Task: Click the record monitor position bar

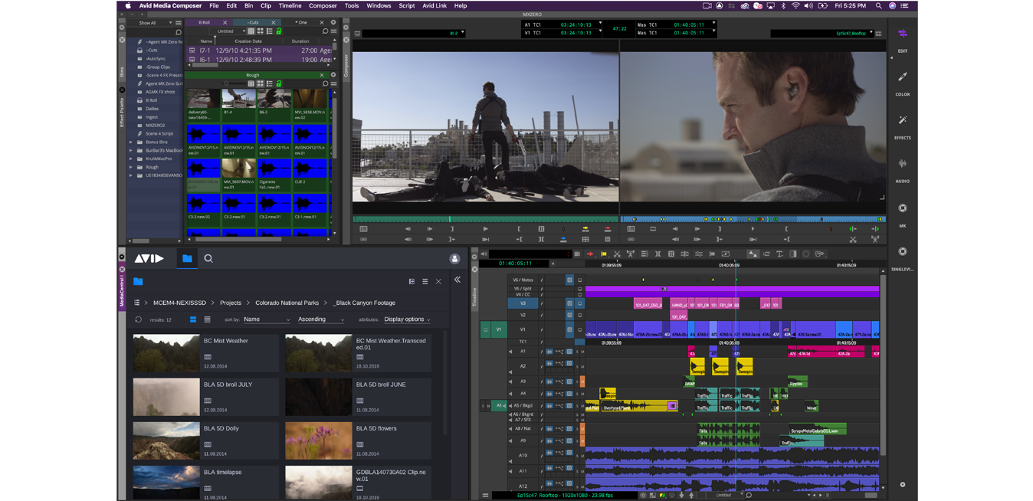Action: (753, 219)
